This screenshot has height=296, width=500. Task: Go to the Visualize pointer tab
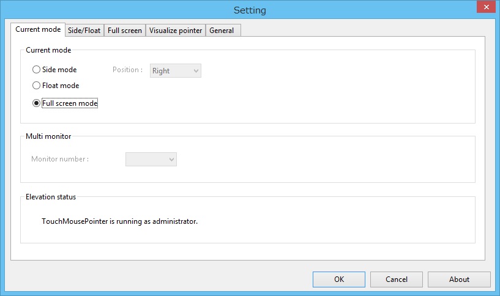coord(176,31)
